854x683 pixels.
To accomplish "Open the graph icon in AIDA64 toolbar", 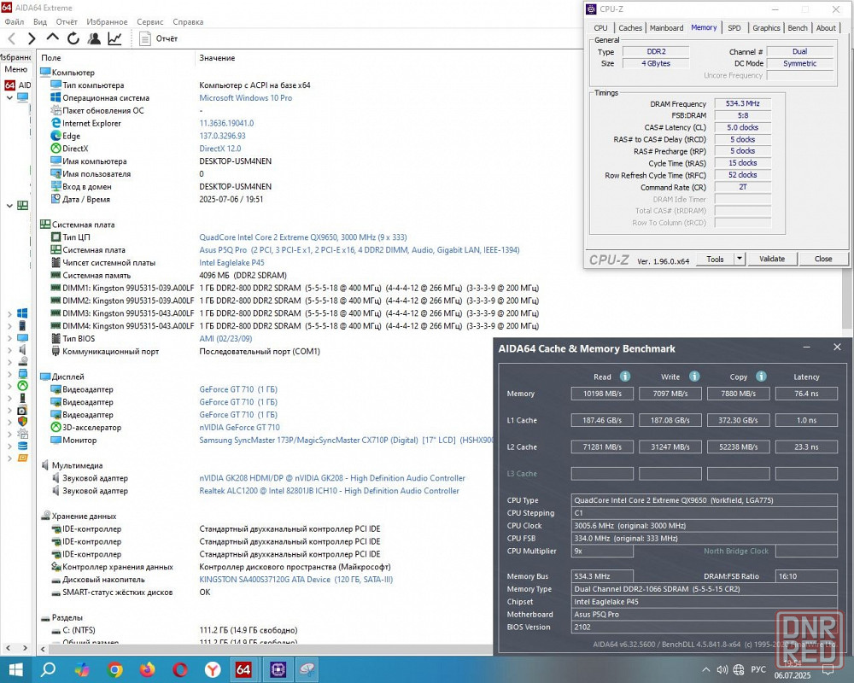I will [x=114, y=38].
